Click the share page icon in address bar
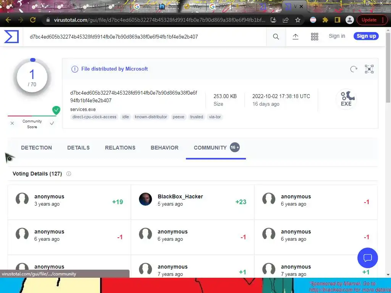The image size is (391, 293). [286, 20]
